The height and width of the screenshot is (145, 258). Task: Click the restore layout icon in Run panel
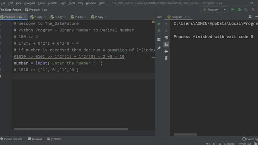(159, 39)
